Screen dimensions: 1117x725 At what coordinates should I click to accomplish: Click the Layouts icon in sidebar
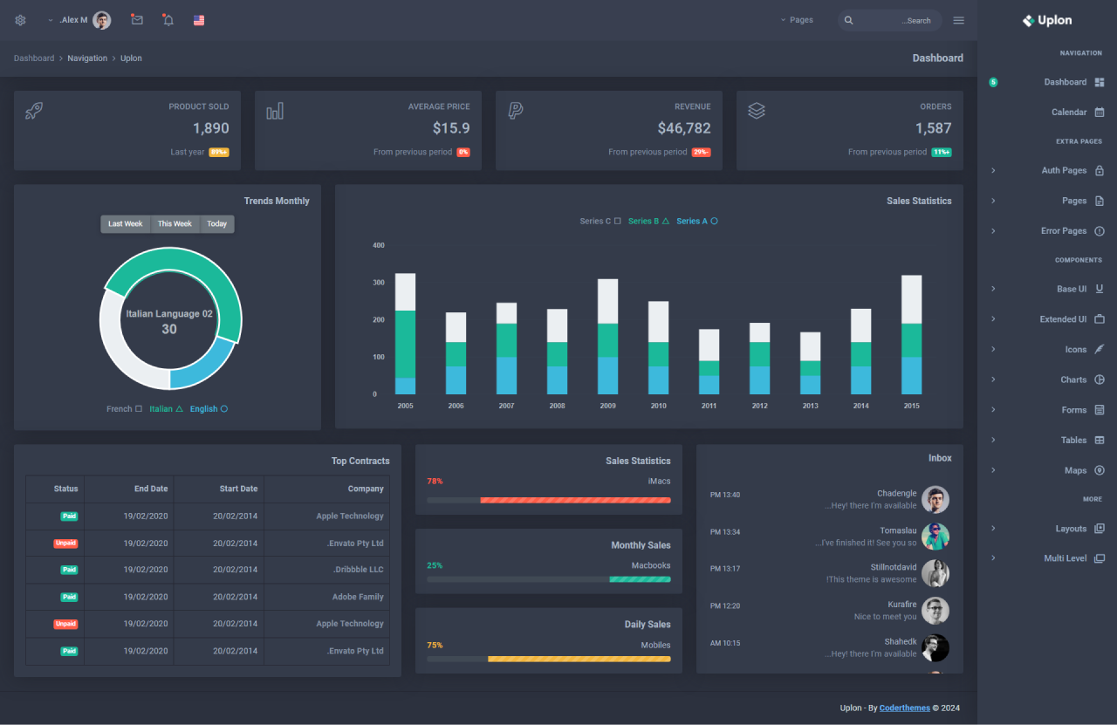[x=1100, y=529]
